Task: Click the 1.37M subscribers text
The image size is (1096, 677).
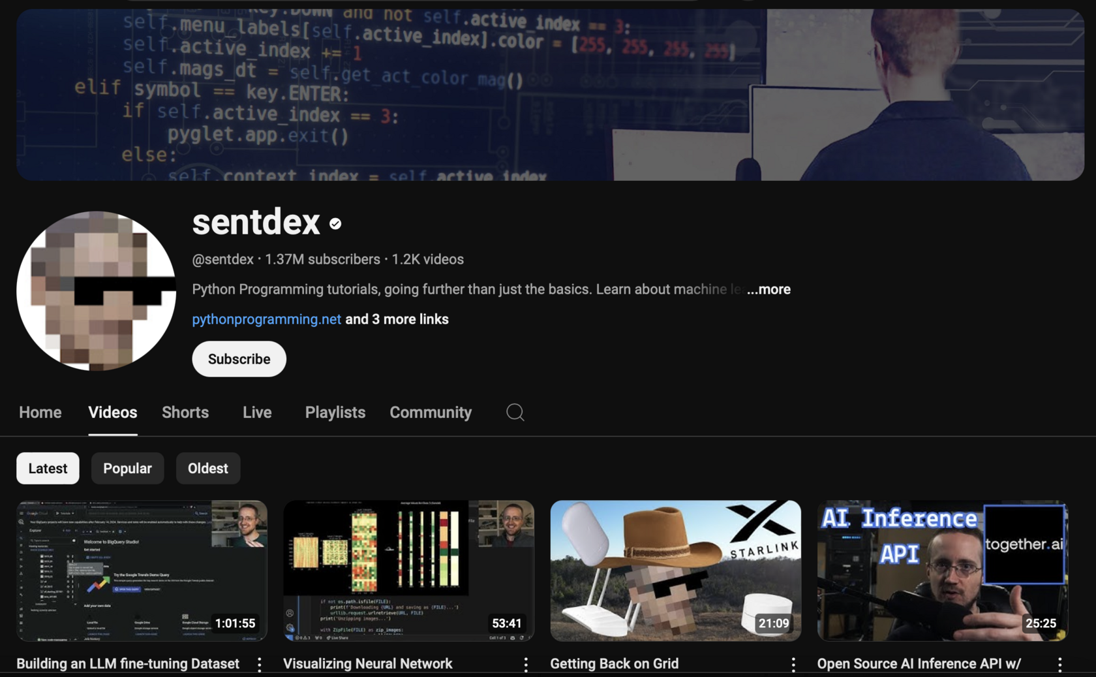Action: coord(322,259)
